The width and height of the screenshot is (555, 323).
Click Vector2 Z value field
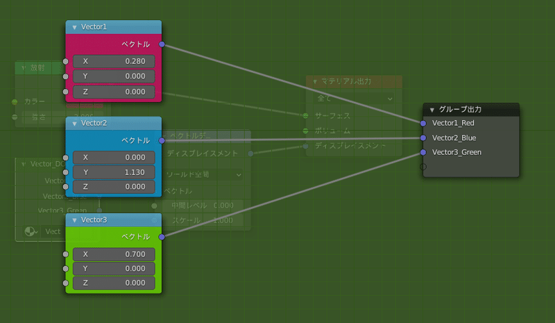tap(114, 187)
